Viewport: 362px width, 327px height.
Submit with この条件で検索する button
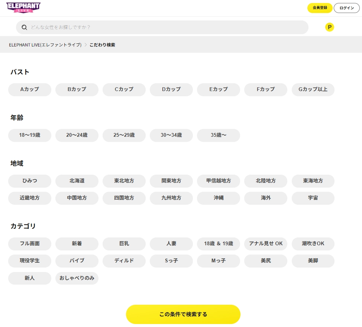183,314
